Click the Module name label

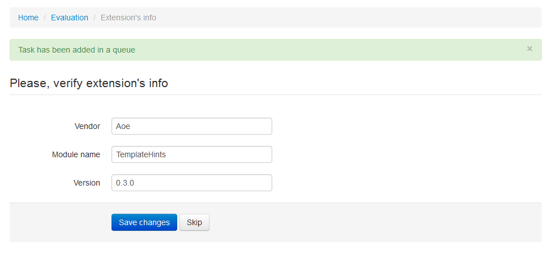point(76,154)
